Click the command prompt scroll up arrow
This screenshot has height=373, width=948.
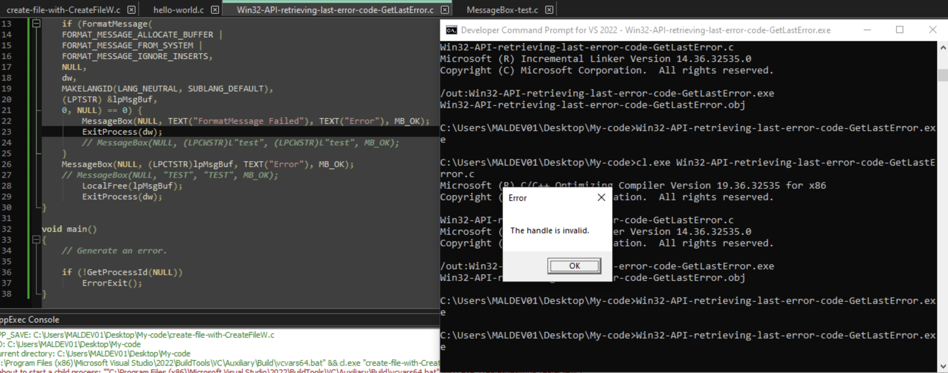[943, 48]
